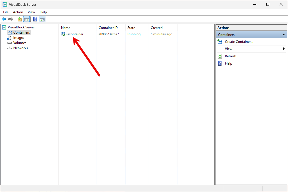
Task: Click the gray Forward arrow toolbar icon
Action: pyautogui.click(x=11, y=19)
